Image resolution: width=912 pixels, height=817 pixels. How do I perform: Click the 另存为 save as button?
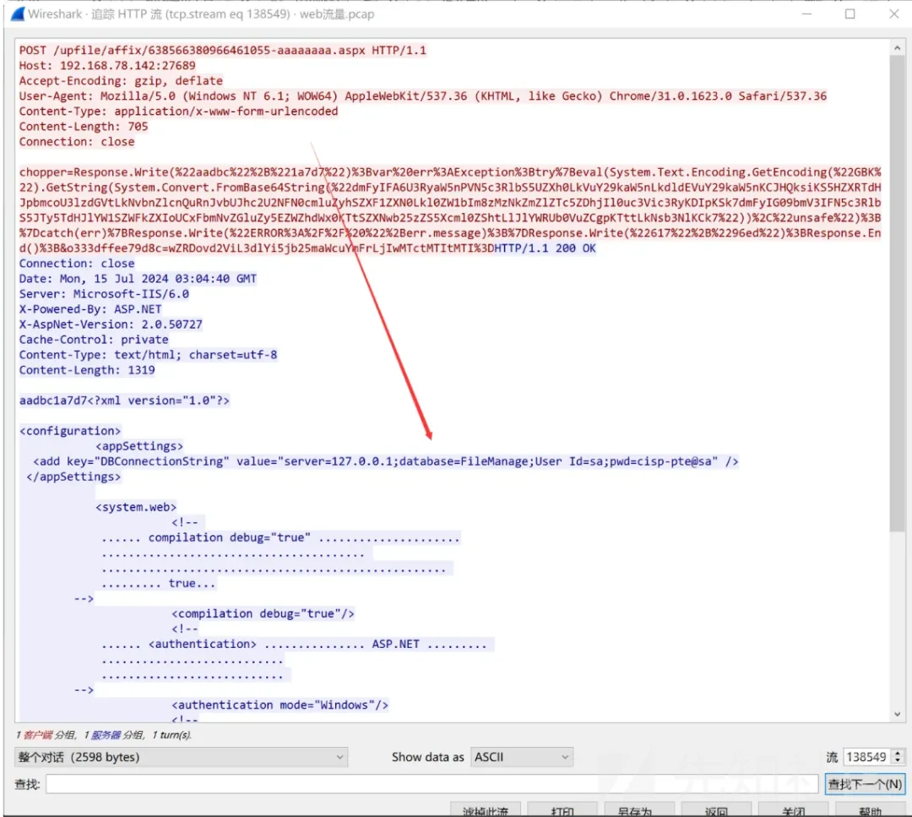tap(638, 810)
